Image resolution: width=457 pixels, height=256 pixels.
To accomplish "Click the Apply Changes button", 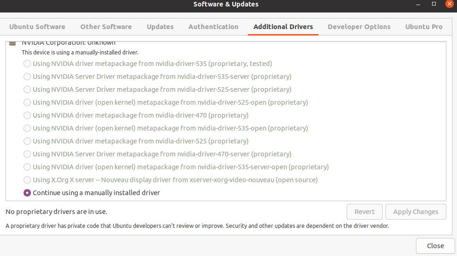I will pos(415,212).
